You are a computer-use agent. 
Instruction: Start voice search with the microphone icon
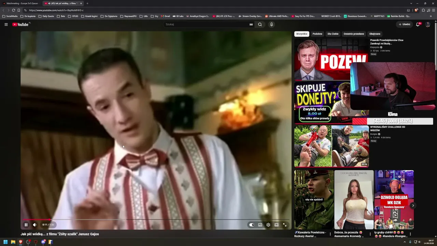(x=271, y=24)
